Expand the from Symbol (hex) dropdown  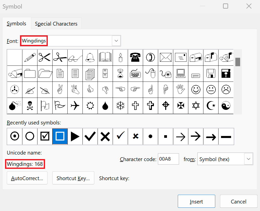coord(248,159)
